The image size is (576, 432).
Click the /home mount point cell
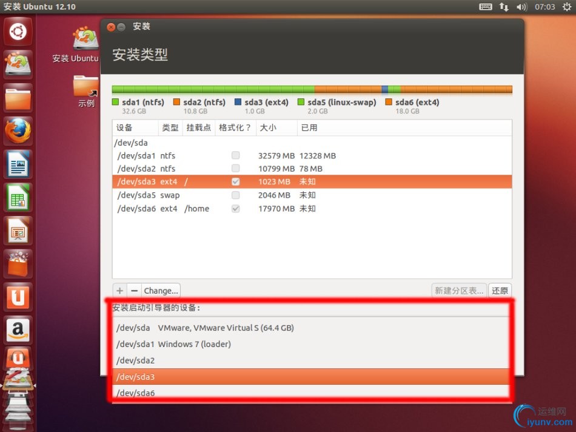[x=197, y=209]
